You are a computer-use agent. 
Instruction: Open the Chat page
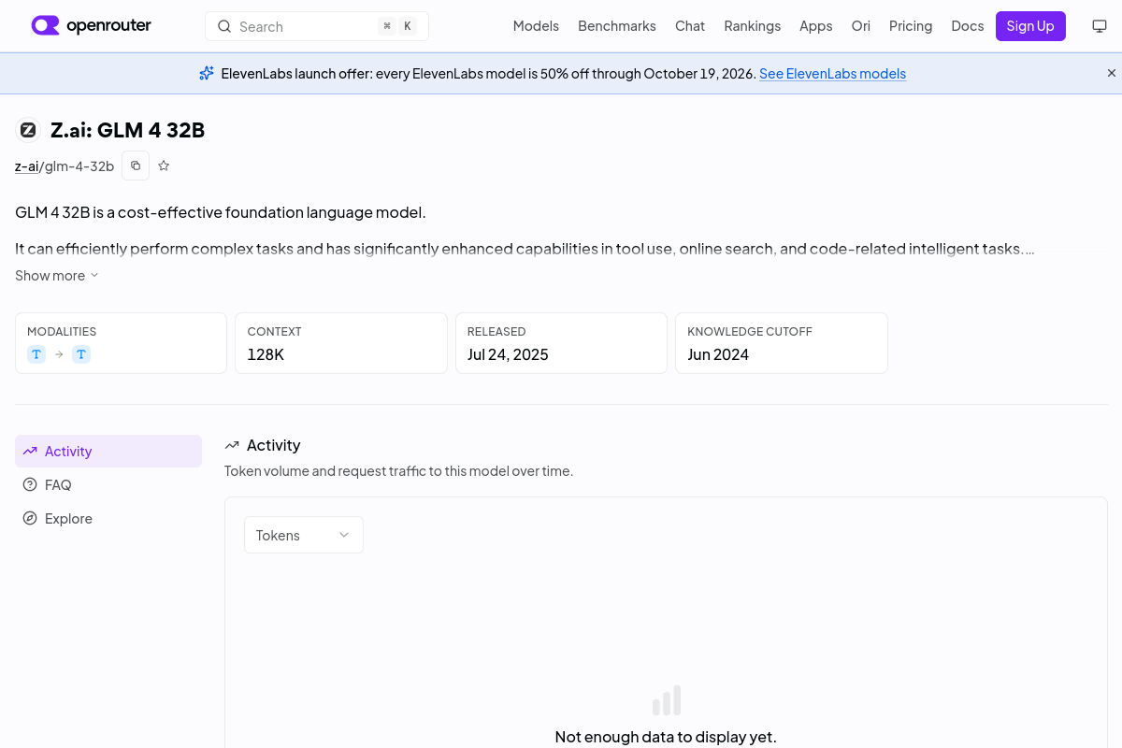click(x=690, y=26)
